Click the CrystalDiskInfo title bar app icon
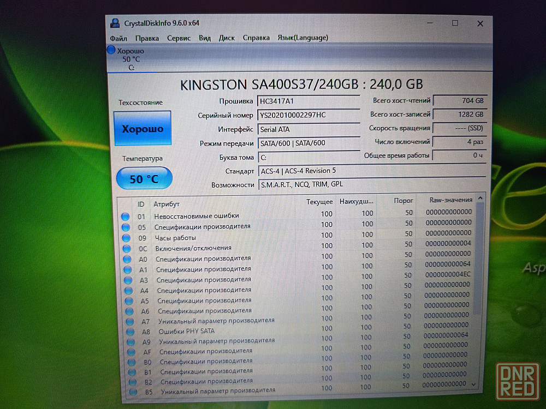Screen dimensions: 546x409 (x=115, y=23)
